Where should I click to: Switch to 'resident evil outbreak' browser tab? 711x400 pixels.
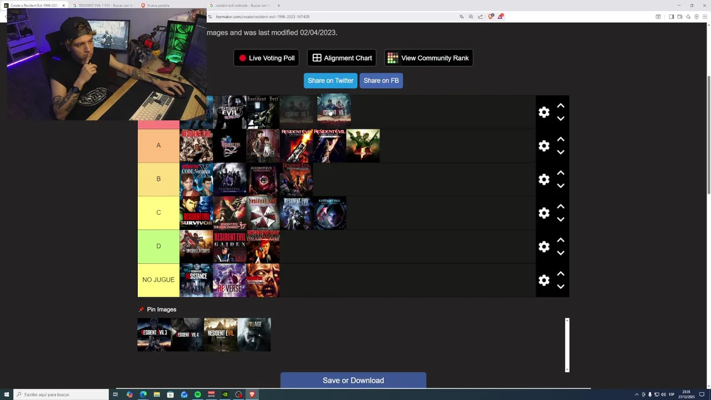click(239, 5)
